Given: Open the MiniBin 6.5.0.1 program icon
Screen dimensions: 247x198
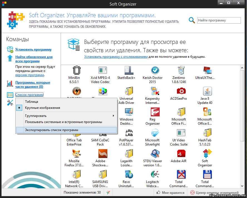Looking at the screenshot, I should coord(77,70).
